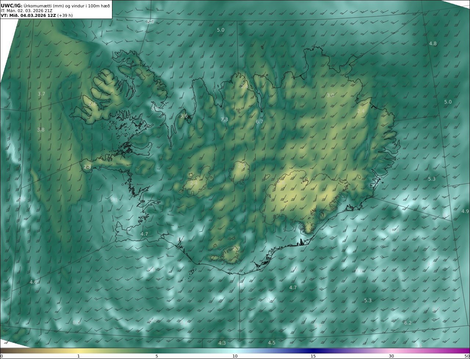Click the value 2.8 on the western peninsula

click(x=87, y=167)
